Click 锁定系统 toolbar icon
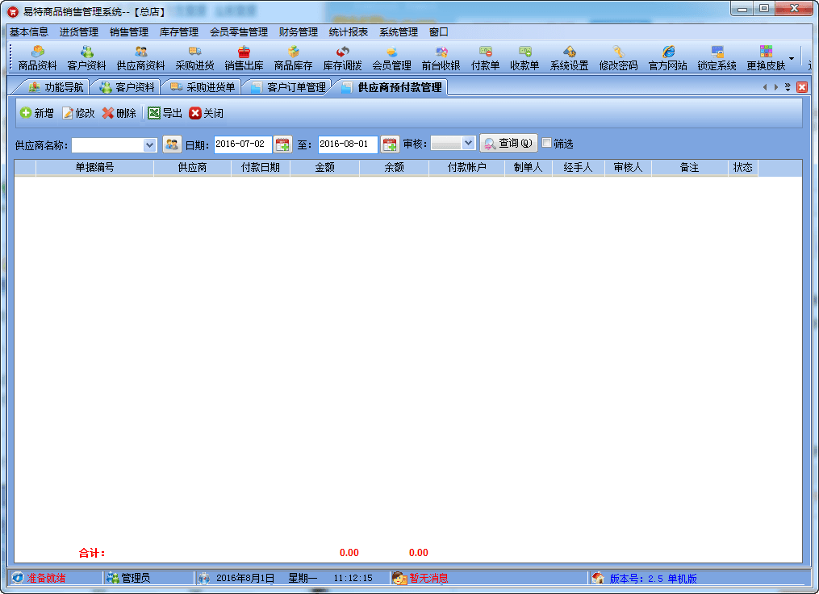819x594 pixels. [717, 58]
